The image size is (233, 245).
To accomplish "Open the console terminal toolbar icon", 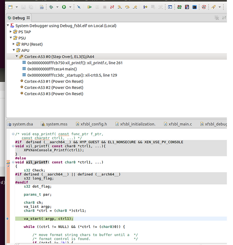I will [x=170, y=7].
